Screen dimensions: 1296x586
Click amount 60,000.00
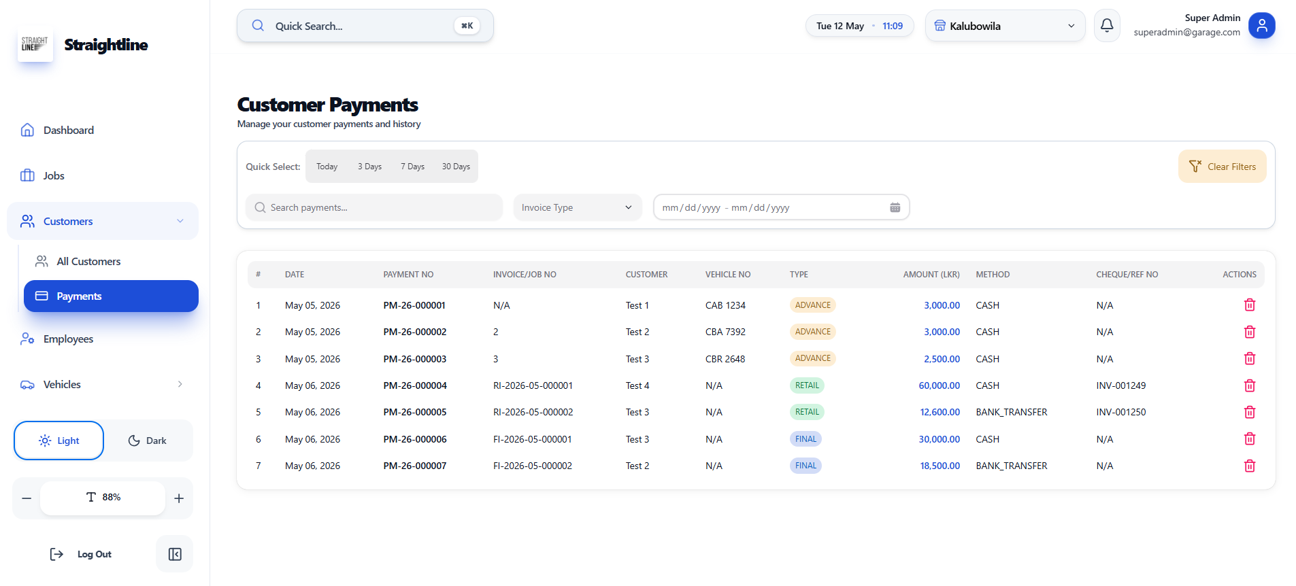(x=939, y=385)
